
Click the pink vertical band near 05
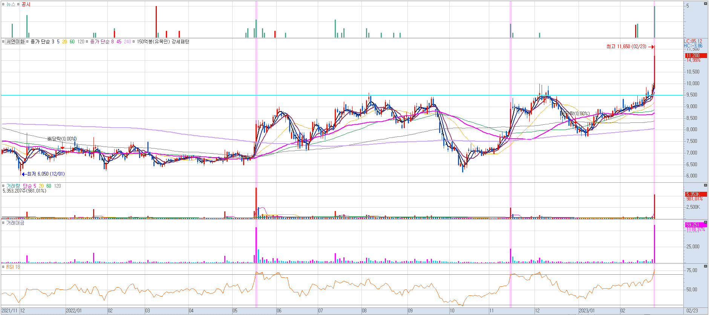coord(256,113)
